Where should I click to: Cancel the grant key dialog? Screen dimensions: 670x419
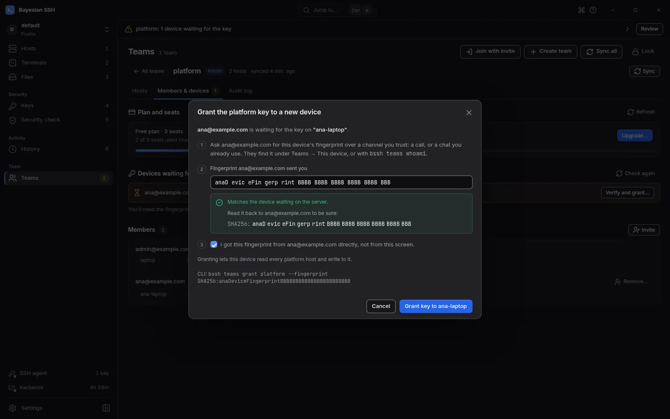pyautogui.click(x=381, y=306)
